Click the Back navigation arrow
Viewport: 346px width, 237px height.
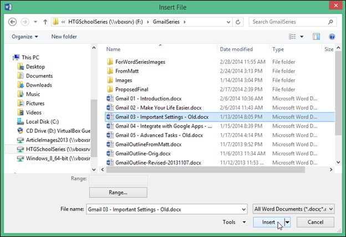point(12,22)
